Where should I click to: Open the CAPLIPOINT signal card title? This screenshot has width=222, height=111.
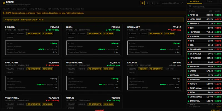[12, 63]
